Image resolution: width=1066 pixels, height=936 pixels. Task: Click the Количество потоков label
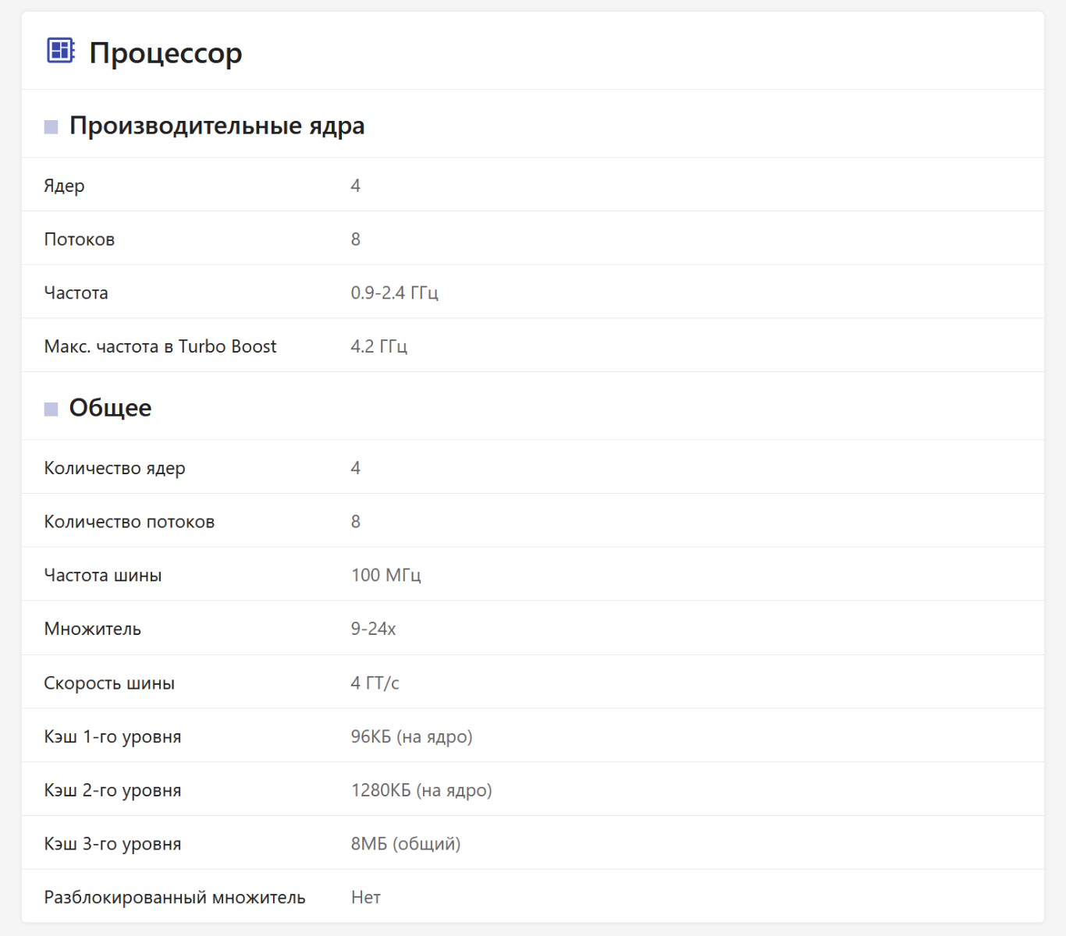[x=129, y=522]
